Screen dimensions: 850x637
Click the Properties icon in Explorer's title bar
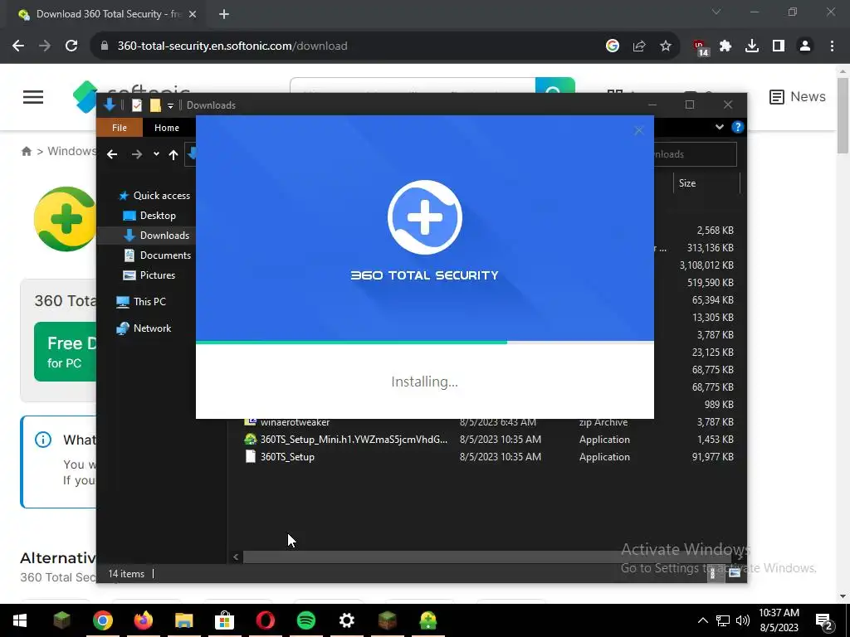[x=137, y=105]
